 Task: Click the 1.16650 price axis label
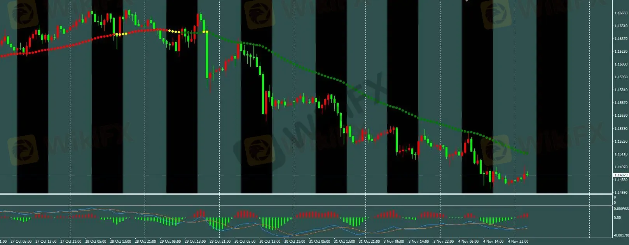620,13
